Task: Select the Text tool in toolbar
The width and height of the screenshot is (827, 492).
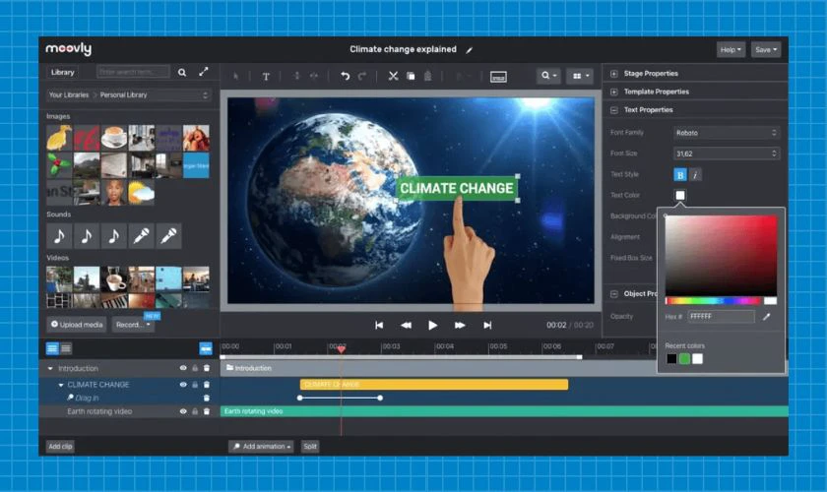Action: point(266,77)
